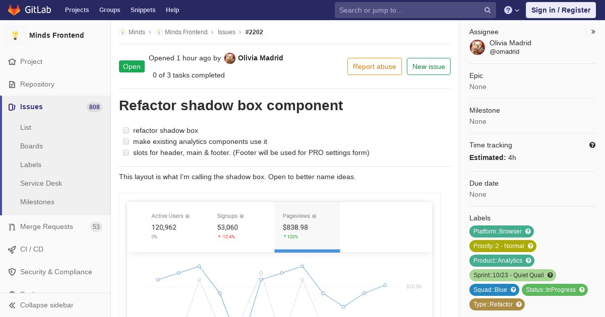Open the issues List submenu item
This screenshot has width=605, height=317.
pyautogui.click(x=26, y=127)
